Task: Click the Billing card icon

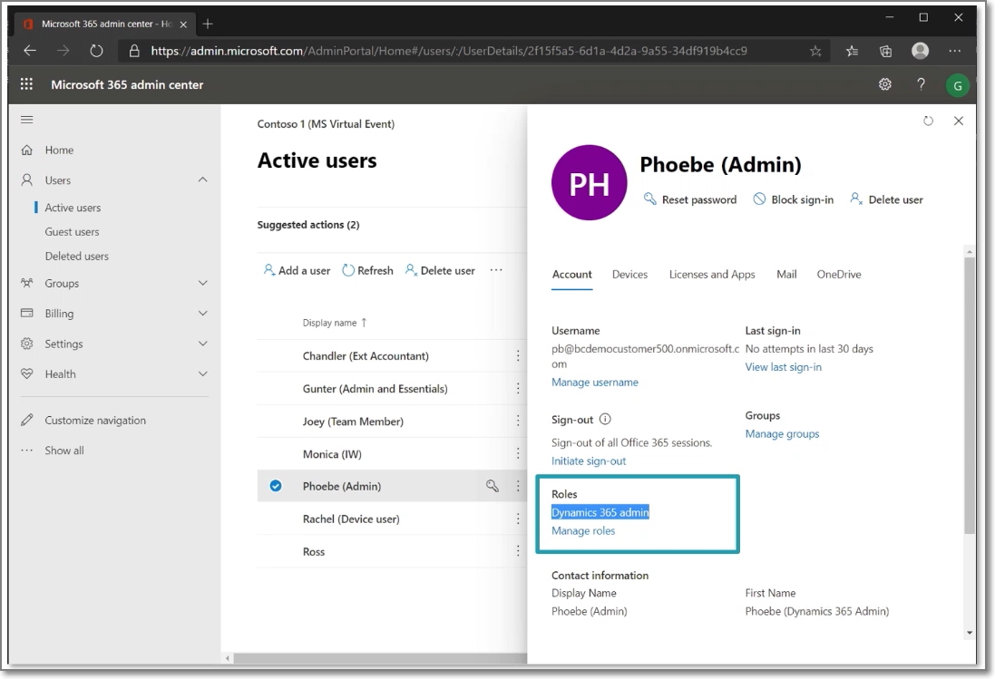Action: click(x=26, y=313)
